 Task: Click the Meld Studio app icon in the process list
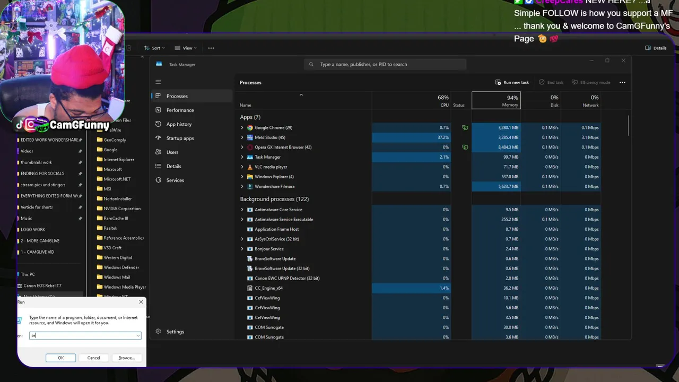coord(250,137)
